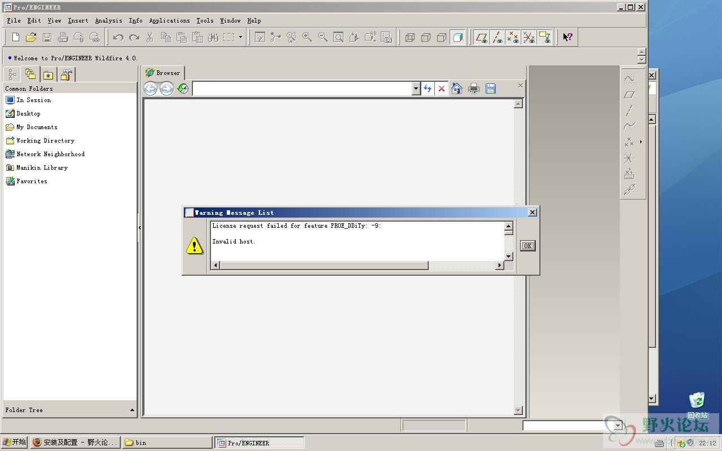Click the What's This help cursor icon
Viewport: 722px width, 451px height.
click(568, 37)
